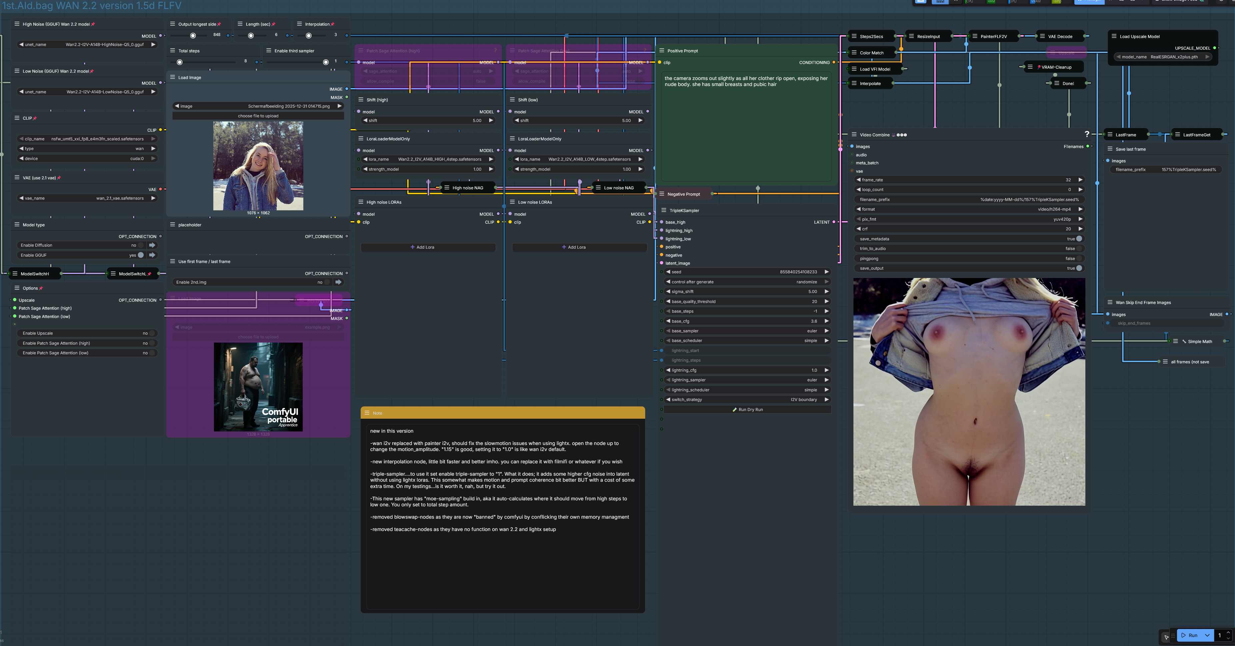Click Add Lora in Low noise LORAs
Screen dimensions: 1235x646
click(x=574, y=247)
